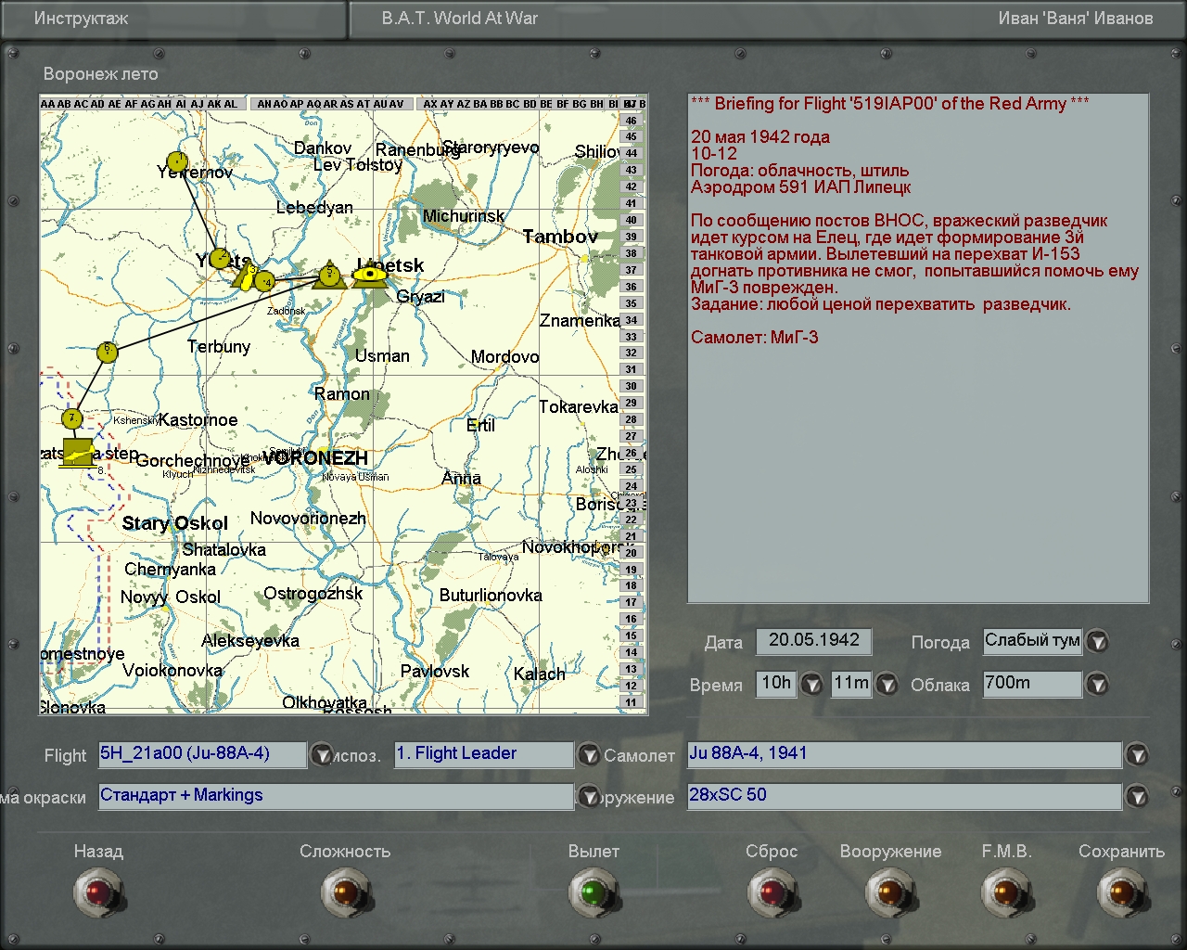Click the landing airfield marker on the map
Image resolution: width=1187 pixels, height=950 pixels.
click(x=78, y=452)
